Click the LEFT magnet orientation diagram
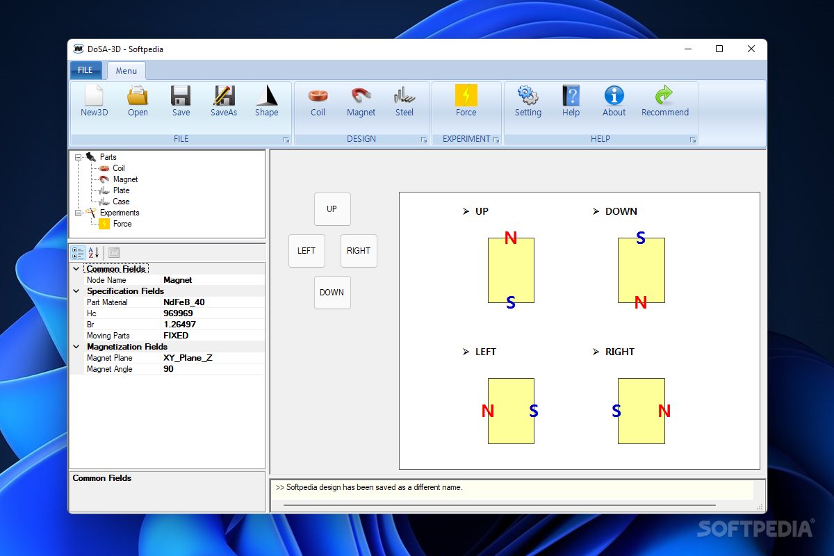The image size is (834, 556). pyautogui.click(x=511, y=411)
